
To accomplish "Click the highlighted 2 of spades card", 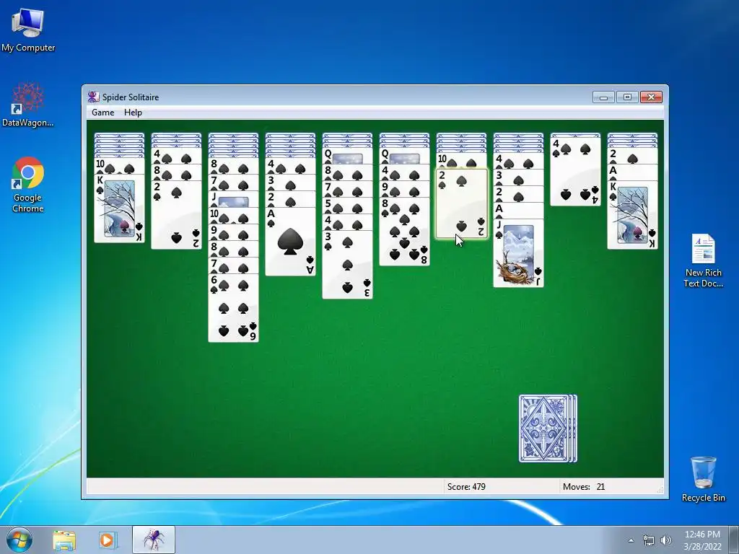I will point(461,204).
